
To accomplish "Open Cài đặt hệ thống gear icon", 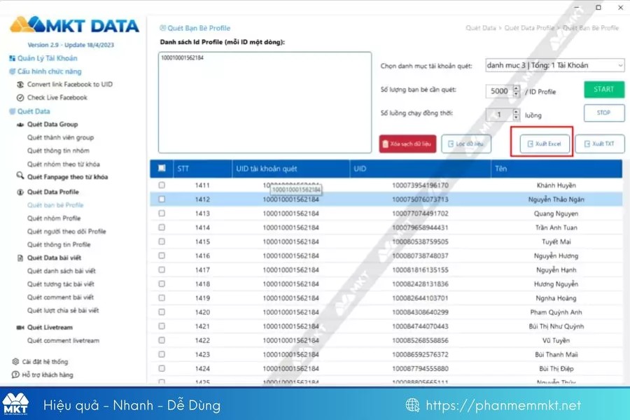I will tap(15, 362).
